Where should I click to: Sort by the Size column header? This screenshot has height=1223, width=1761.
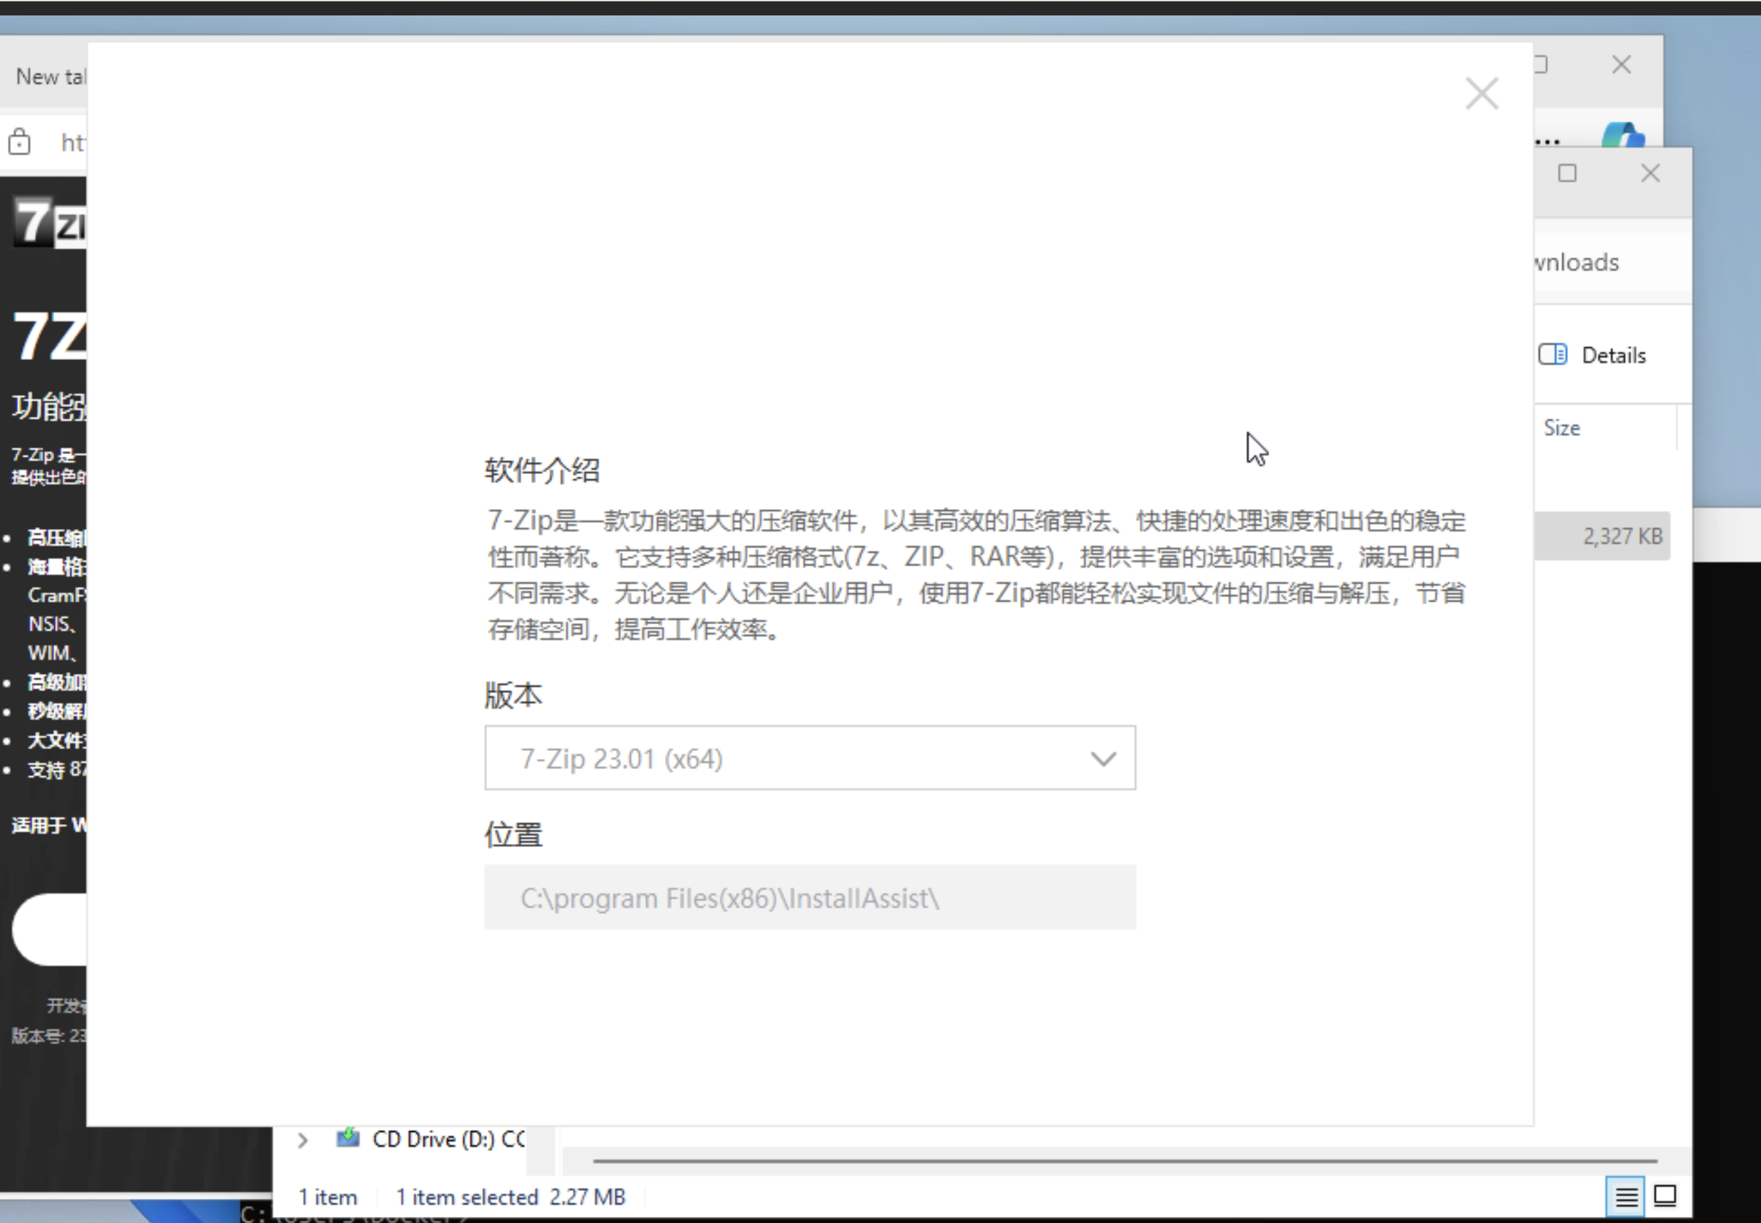[1562, 428]
